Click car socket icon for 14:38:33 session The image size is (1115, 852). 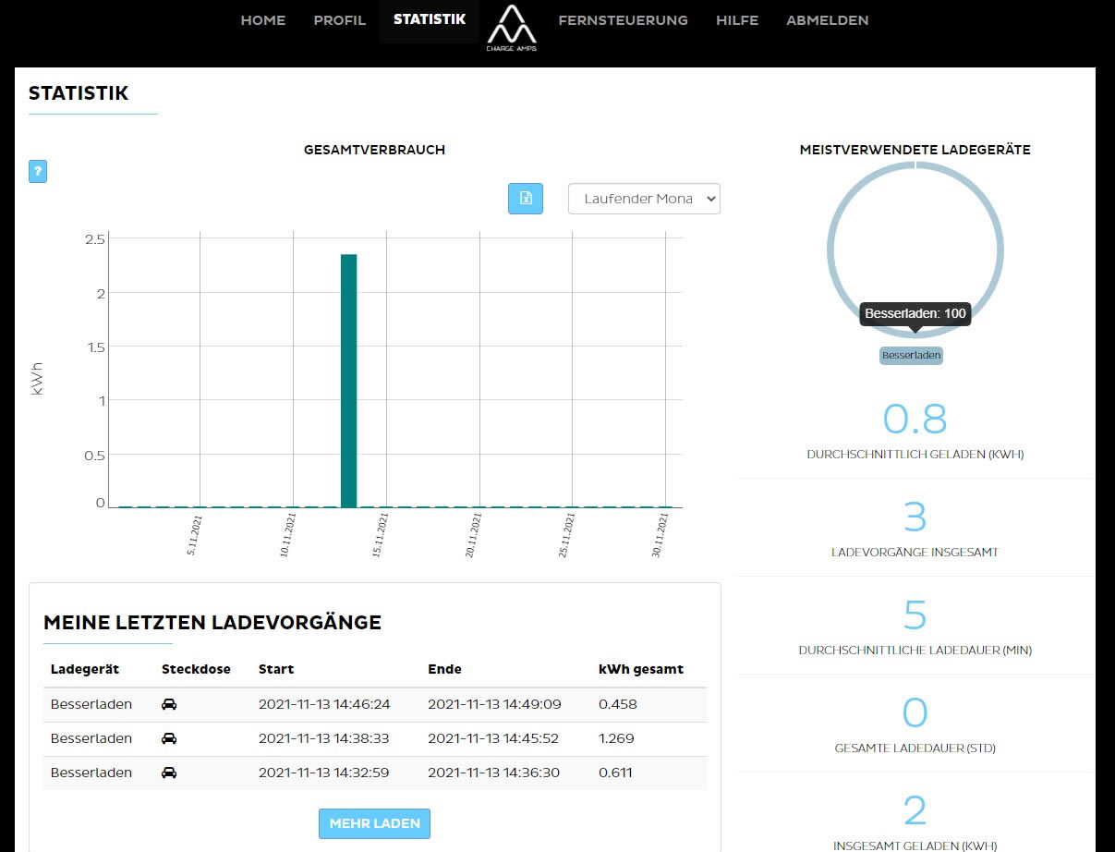[169, 738]
